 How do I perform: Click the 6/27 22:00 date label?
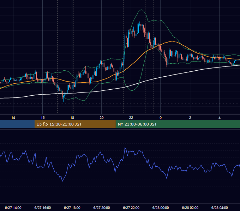(131, 207)
